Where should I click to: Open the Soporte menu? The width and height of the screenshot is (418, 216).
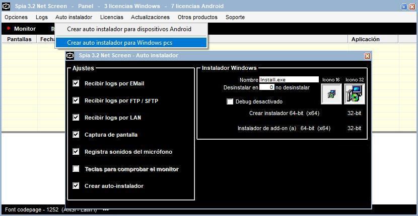(235, 17)
